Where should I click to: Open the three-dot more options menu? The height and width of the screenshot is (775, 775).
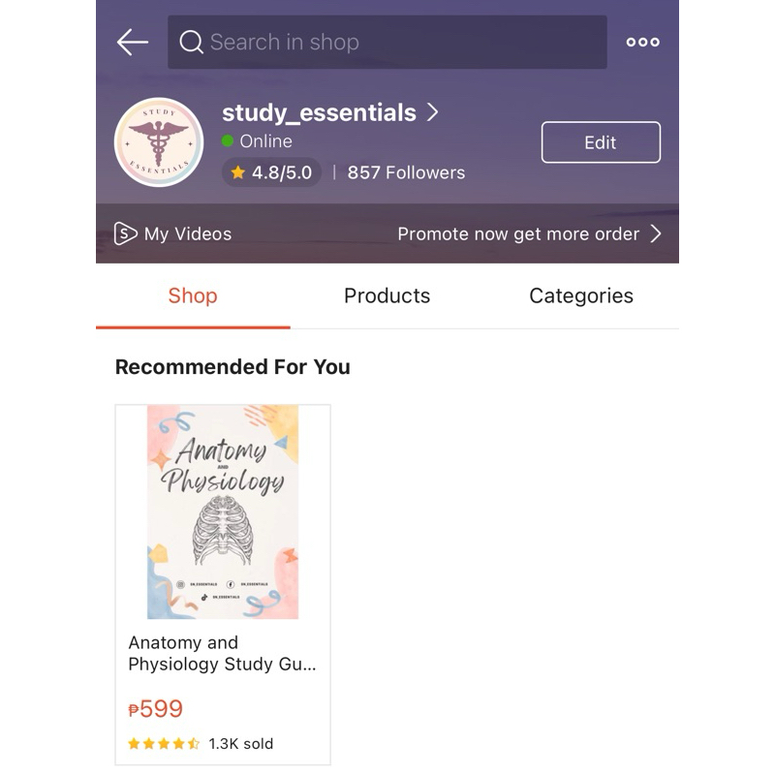click(642, 42)
